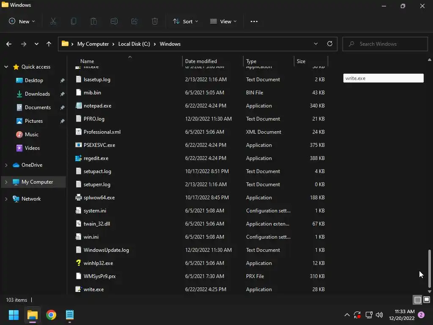Select the notepad.exe file icon
This screenshot has height=325, width=433.
(78, 105)
